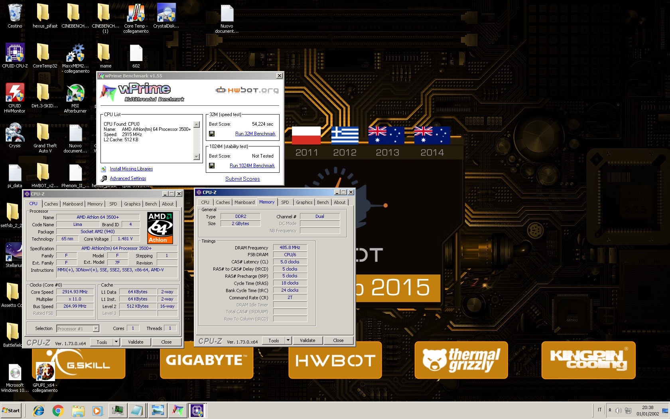This screenshot has width=670, height=419.
Task: Click save icon beside Run 32M Benchmark
Action: click(212, 134)
